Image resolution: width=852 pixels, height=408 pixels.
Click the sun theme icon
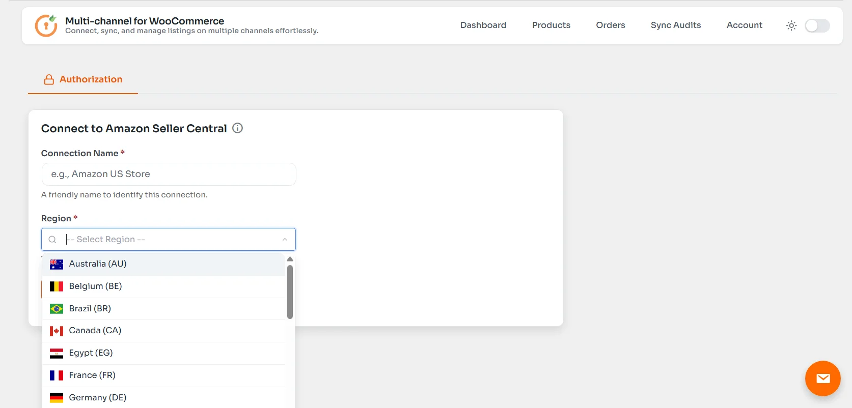(x=791, y=25)
